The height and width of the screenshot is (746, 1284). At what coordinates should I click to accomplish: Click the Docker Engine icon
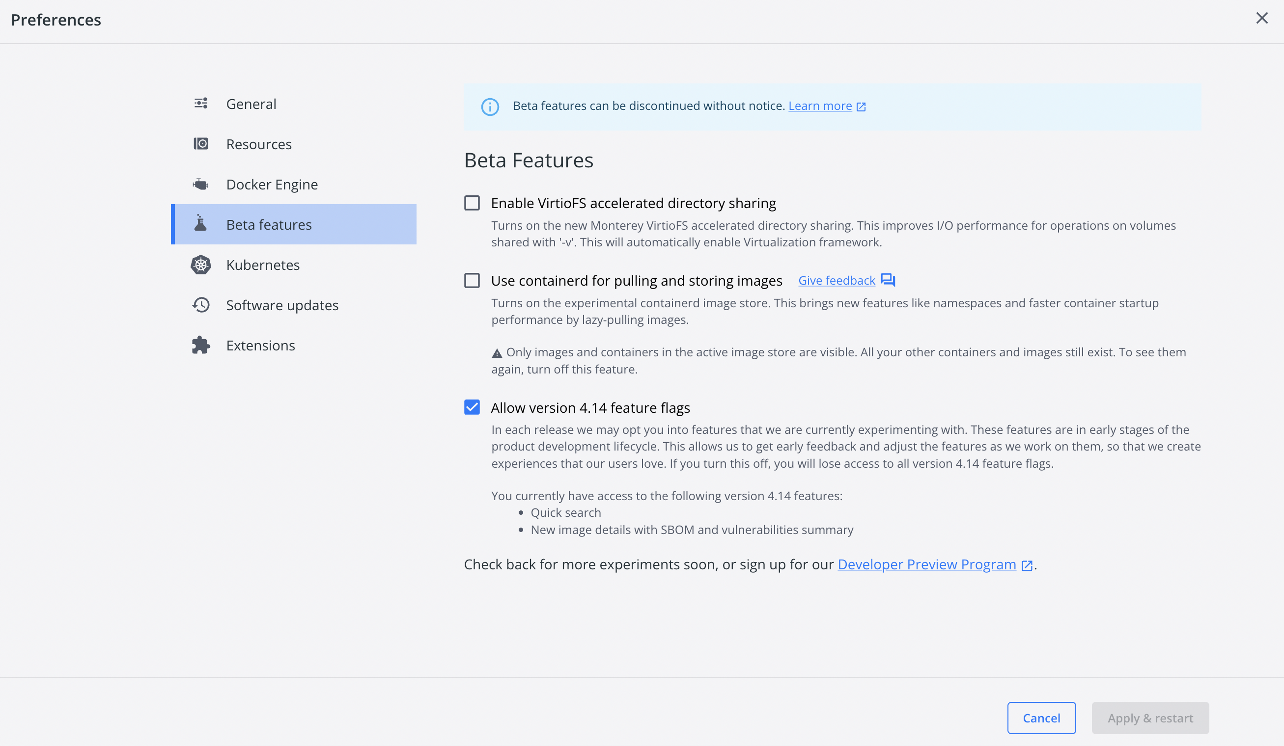(201, 184)
